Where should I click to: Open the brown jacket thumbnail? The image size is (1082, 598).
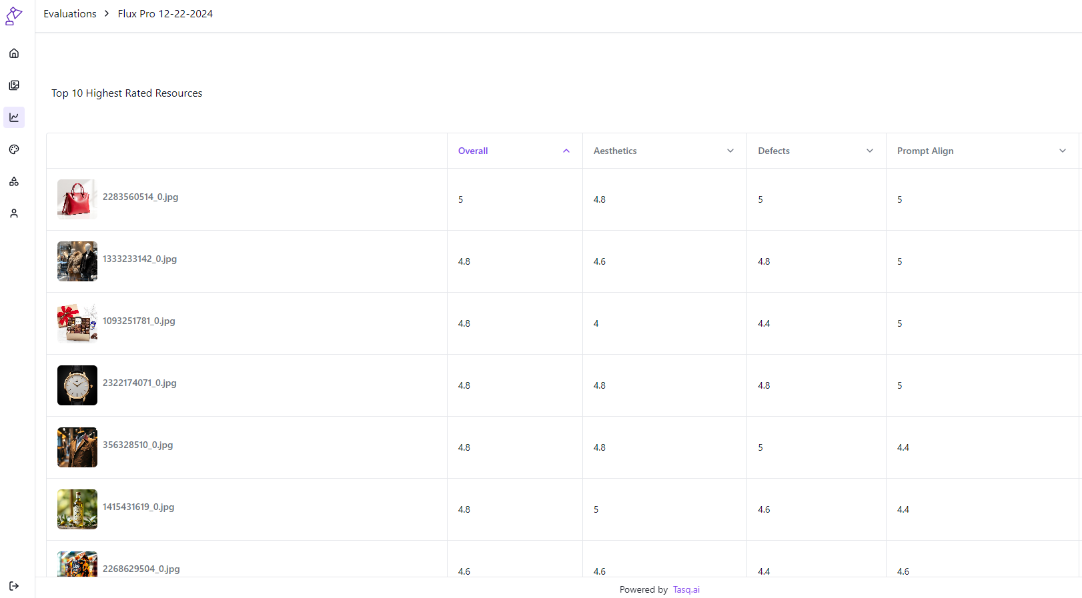(77, 447)
